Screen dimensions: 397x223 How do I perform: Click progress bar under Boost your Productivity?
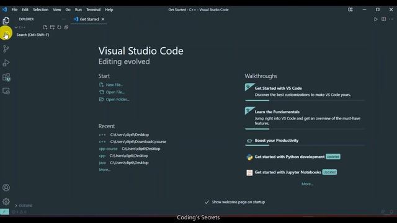click(x=305, y=145)
